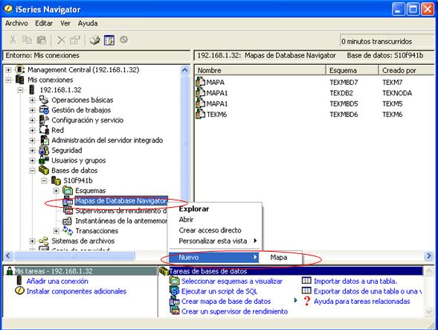The height and width of the screenshot is (330, 438).
Task: Click the Bases de datos icon
Action: [x=44, y=170]
